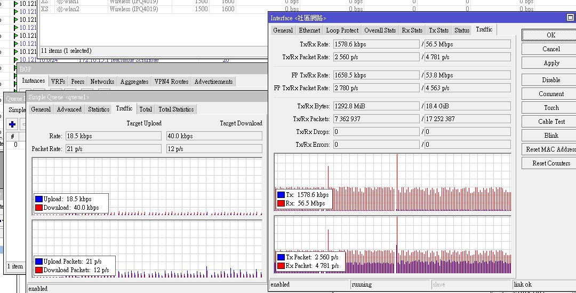Open the Peers tab in BGP
The width and height of the screenshot is (576, 293).
[x=77, y=82]
